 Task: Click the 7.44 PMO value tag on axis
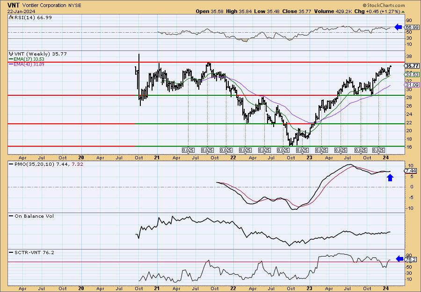[411, 171]
